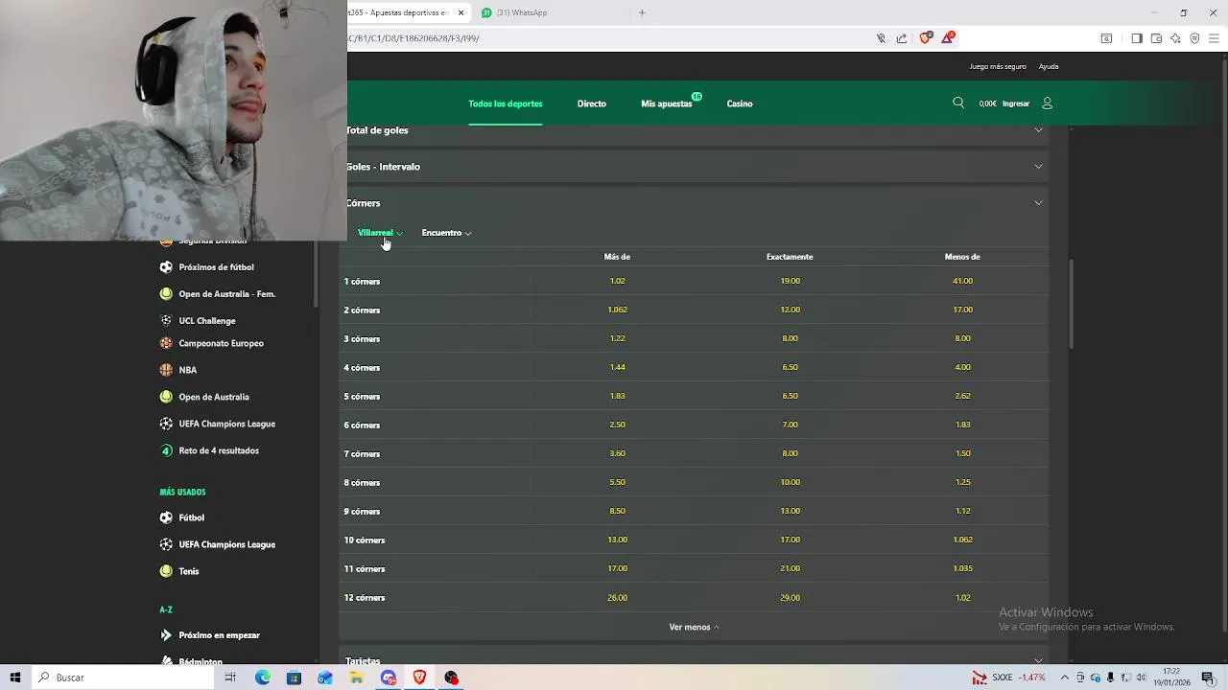
Task: Expand the Goles - Intervalo market
Action: [697, 167]
